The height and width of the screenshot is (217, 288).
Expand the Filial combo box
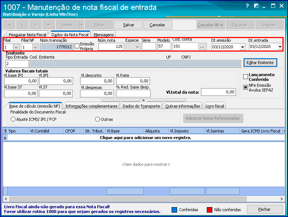click(x=16, y=47)
